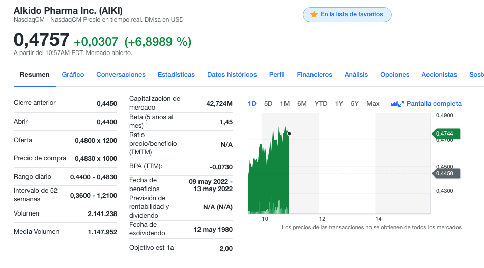Viewport: 484px width, 268px height.
Task: Select the 5Y chart range
Action: pyautogui.click(x=355, y=104)
